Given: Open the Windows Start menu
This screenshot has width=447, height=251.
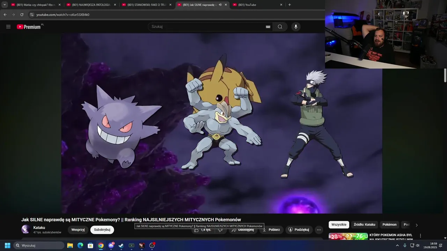Looking at the screenshot, I should (x=7, y=245).
